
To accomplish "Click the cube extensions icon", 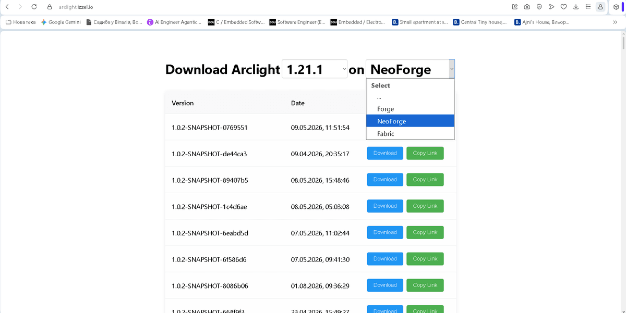I will click(x=617, y=7).
